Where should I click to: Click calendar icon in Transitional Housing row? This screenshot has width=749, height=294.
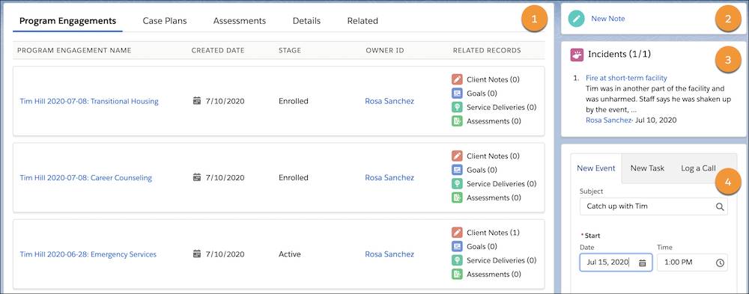pyautogui.click(x=197, y=101)
